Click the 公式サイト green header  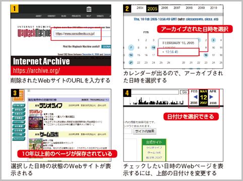[154, 142]
